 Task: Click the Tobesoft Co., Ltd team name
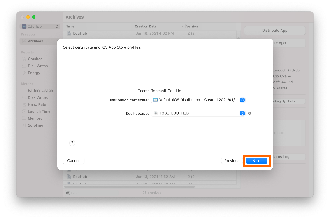pos(166,91)
